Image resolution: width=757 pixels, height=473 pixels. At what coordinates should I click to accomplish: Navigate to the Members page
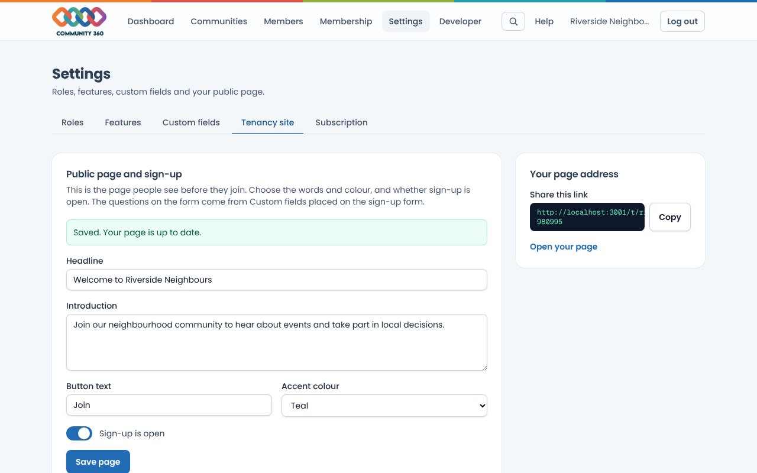283,21
